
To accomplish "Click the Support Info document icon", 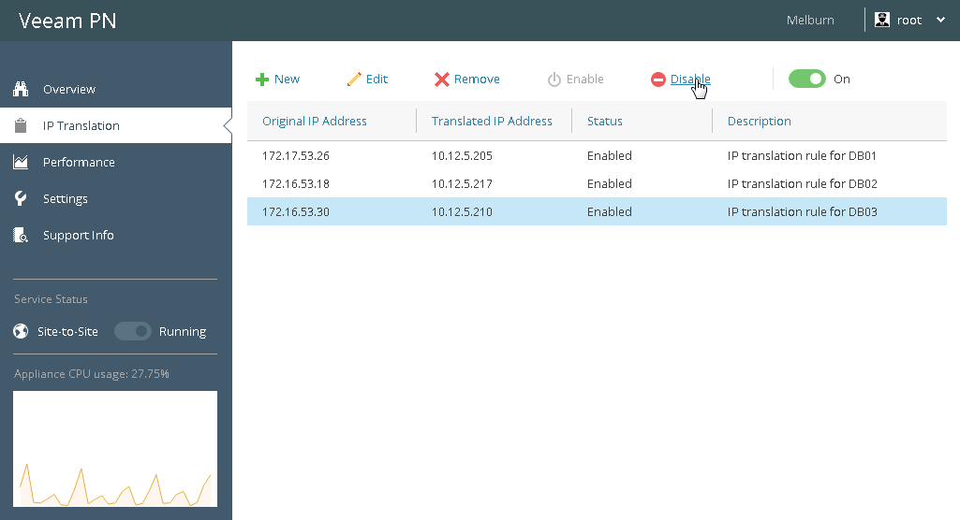I will pos(21,236).
